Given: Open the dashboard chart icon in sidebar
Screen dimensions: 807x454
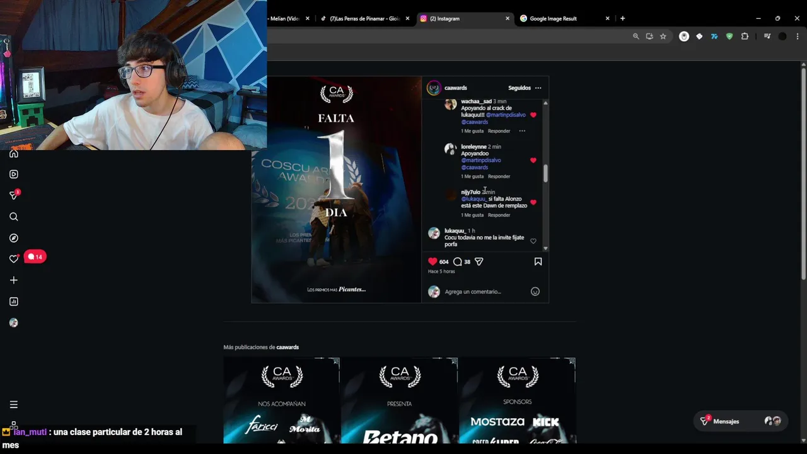Looking at the screenshot, I should (14, 301).
